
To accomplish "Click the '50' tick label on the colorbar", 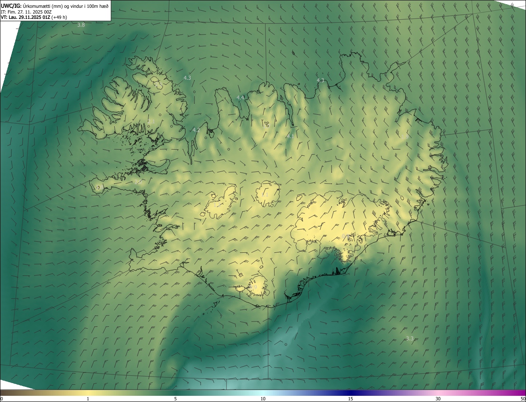I will [523, 399].
